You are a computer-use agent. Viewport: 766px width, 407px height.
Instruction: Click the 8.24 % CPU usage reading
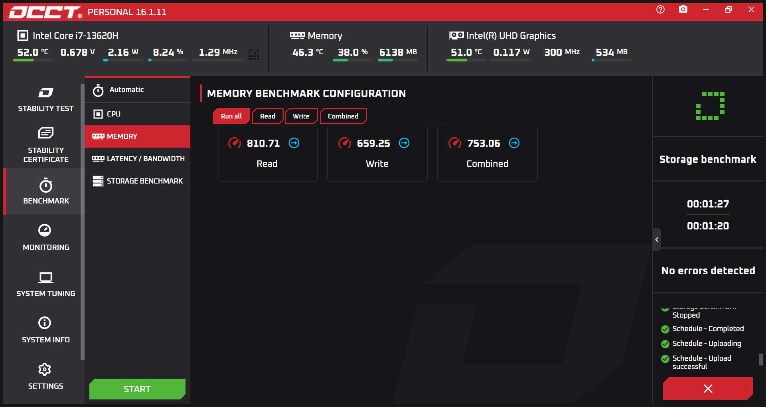168,52
